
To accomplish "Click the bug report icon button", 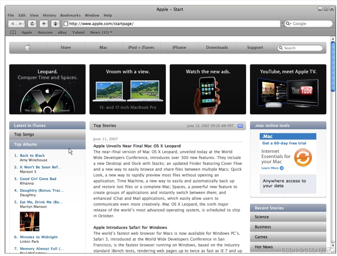I will [55, 23].
